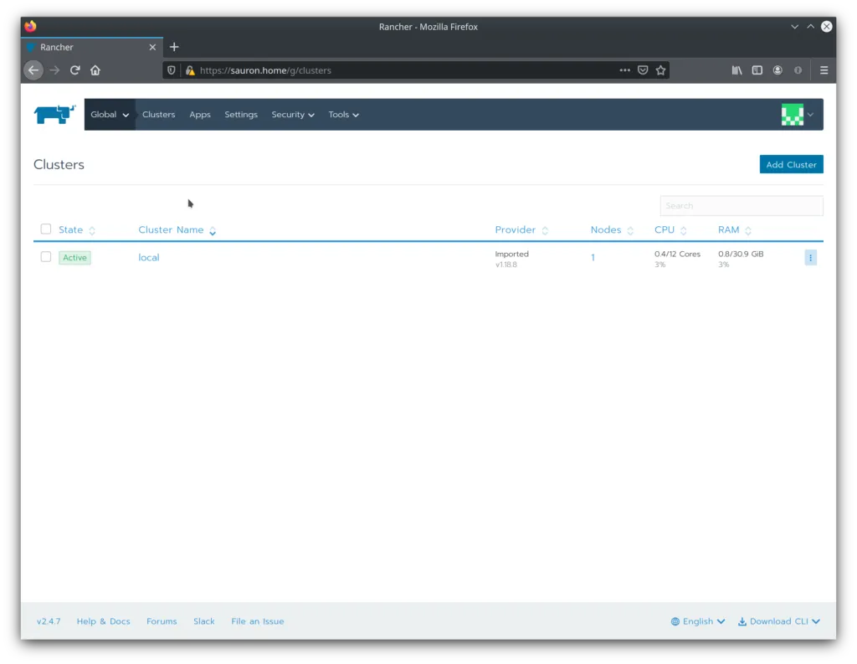Open the File an Issue link

258,621
